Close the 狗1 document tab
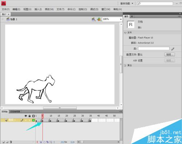This screenshot has width=182, height=144. click(8, 14)
